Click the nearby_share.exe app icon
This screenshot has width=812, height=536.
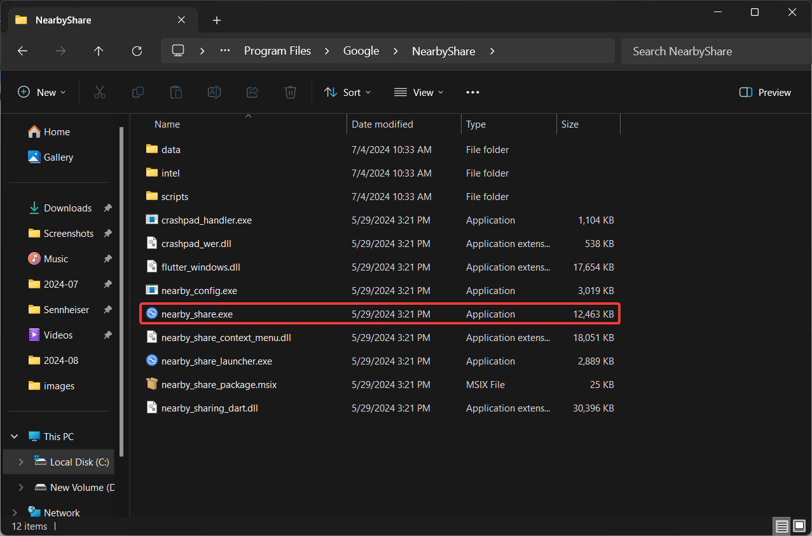(151, 314)
